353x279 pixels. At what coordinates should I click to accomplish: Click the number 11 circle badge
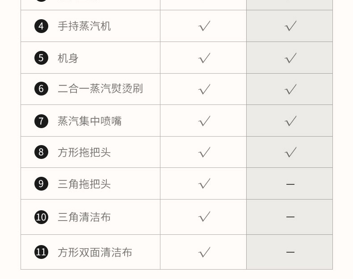(41, 252)
